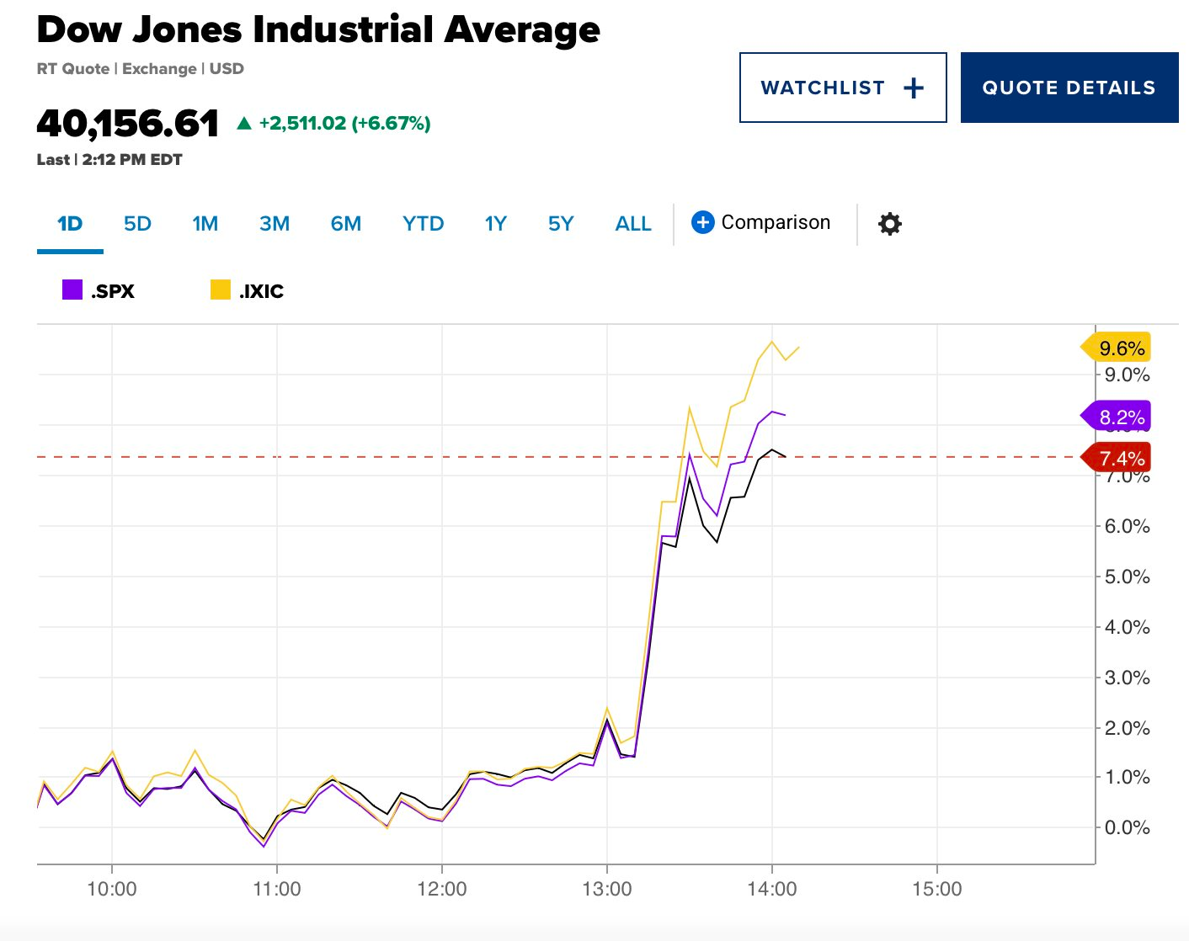This screenshot has width=1189, height=941.
Task: Switch to the 5D time range
Action: click(x=137, y=224)
